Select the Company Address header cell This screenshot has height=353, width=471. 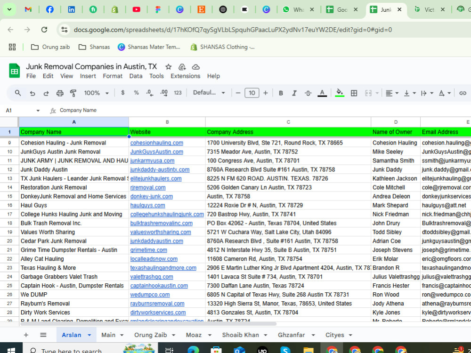pyautogui.click(x=288, y=132)
